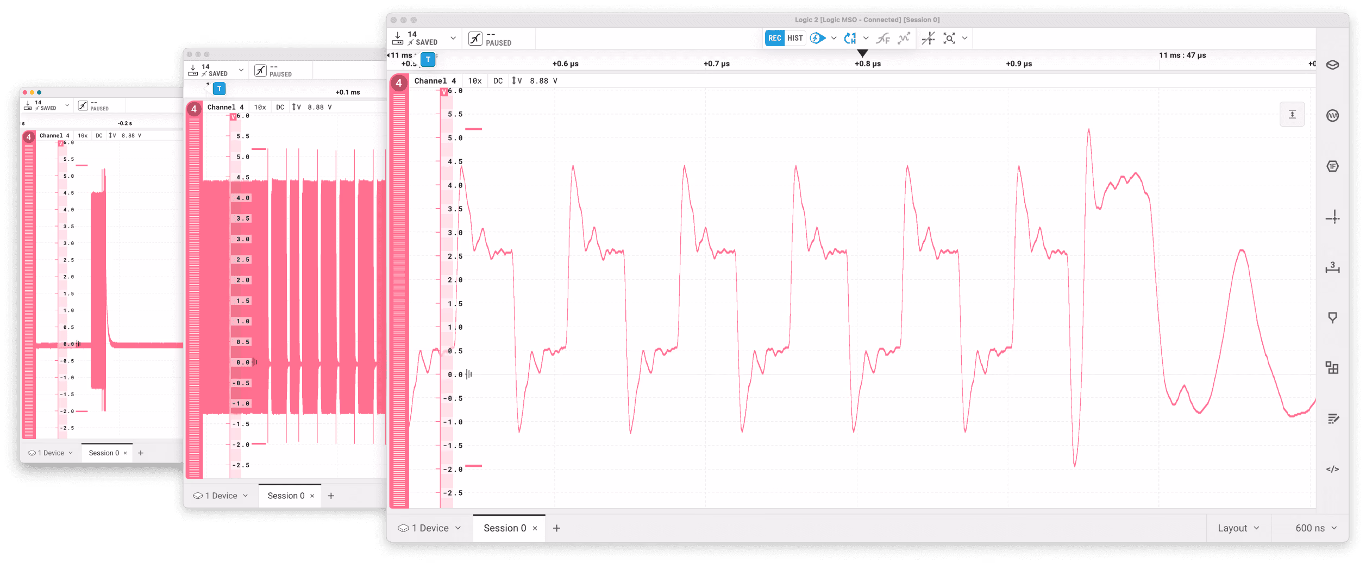The image size is (1366, 563).
Task: Open the Analyzers panel
Action: [1334, 115]
